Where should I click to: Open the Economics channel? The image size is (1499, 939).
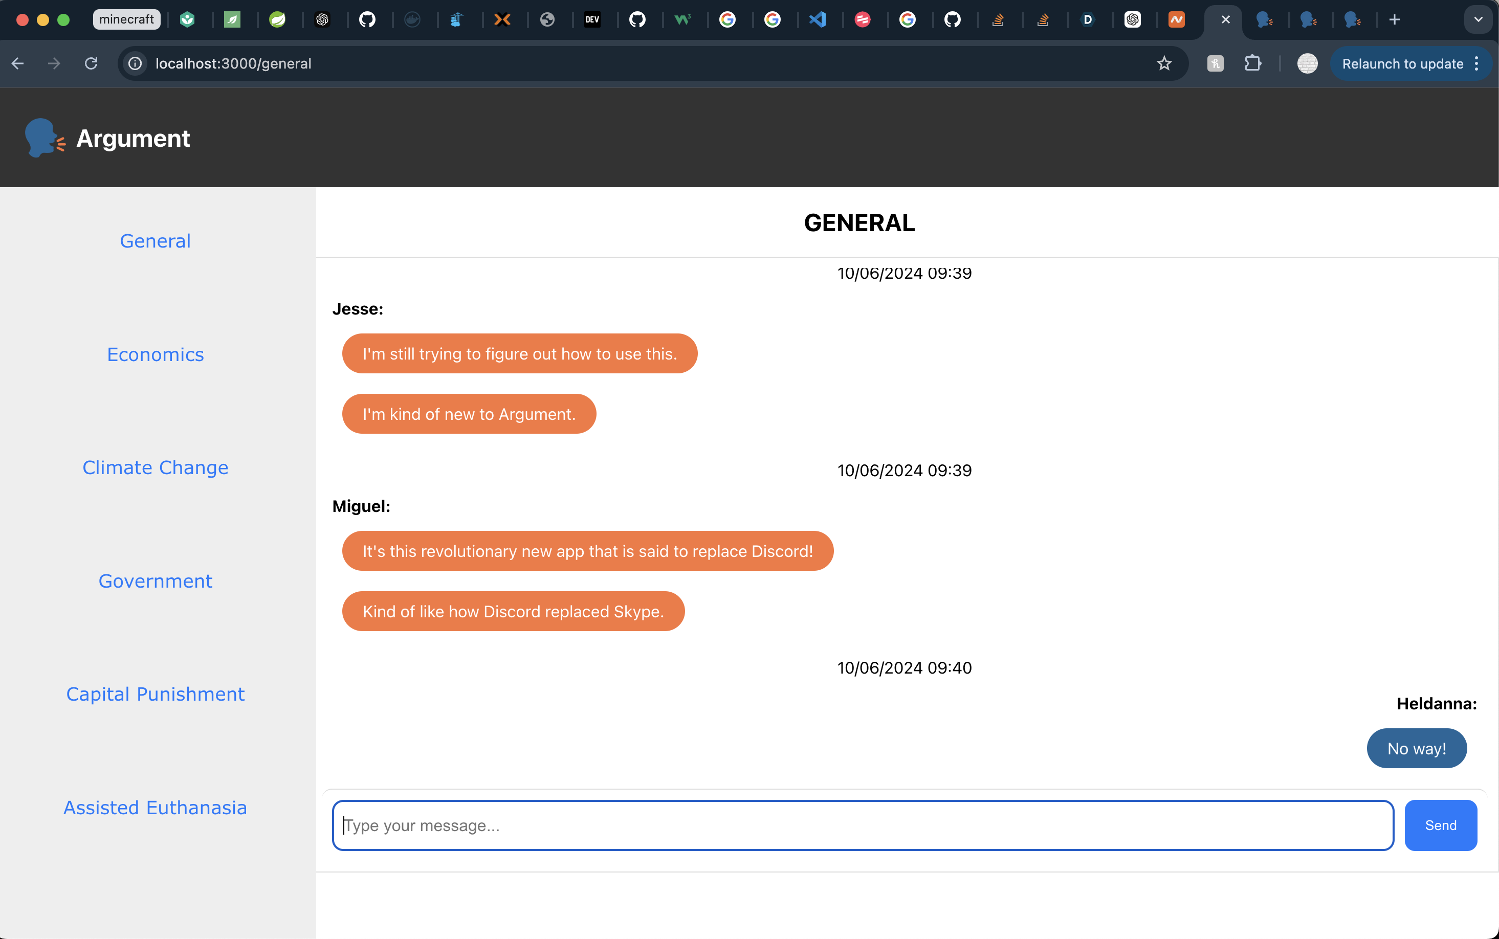tap(156, 354)
